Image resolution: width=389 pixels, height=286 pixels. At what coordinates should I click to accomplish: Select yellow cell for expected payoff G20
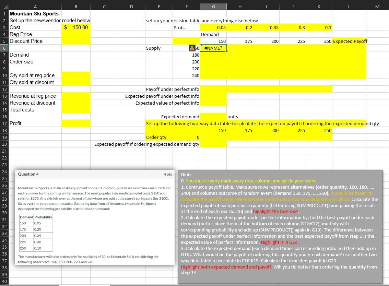click(x=213, y=144)
